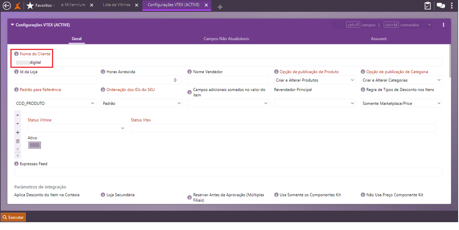This screenshot has width=459, height=230.
Task: Toggle the Ativo checkbox
Action: 35,145
